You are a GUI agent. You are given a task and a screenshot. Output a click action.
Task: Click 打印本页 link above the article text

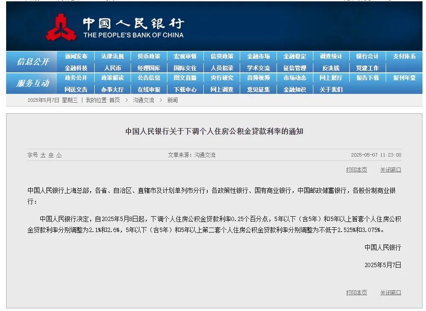[356, 170]
